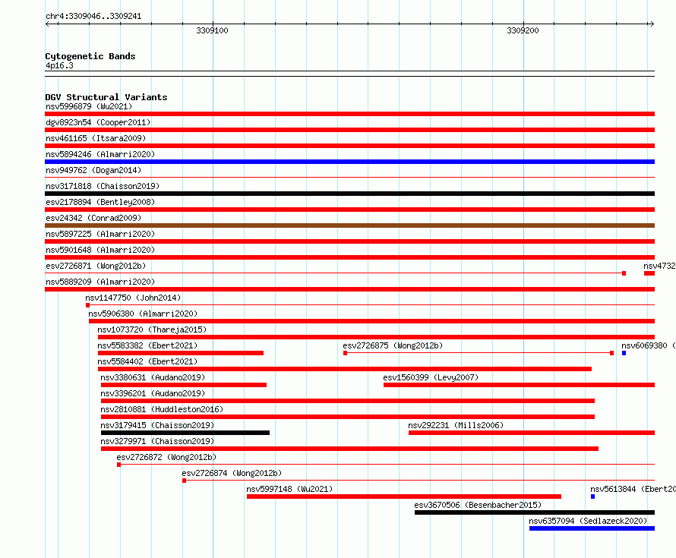Viewport: 676px width, 558px height.
Task: Select the esv2178894 (Bentley2008) label
Action: click(100, 202)
